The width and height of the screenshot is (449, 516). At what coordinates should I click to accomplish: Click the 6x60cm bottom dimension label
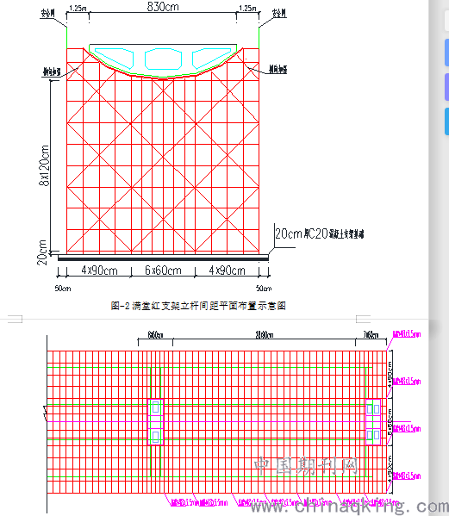pos(163,270)
